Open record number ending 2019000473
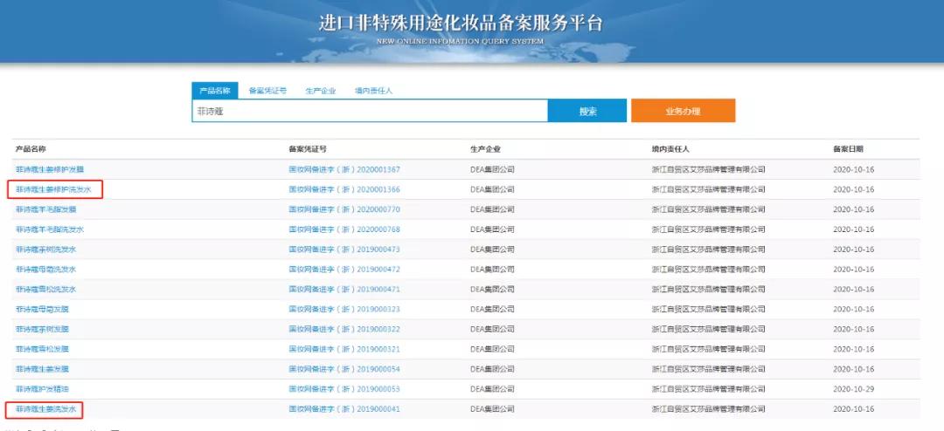This screenshot has width=944, height=431. coord(344,249)
